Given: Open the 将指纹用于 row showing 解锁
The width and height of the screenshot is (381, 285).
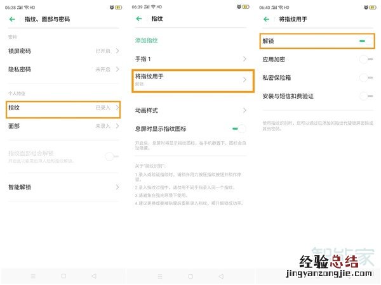Looking at the screenshot, I should [190, 80].
